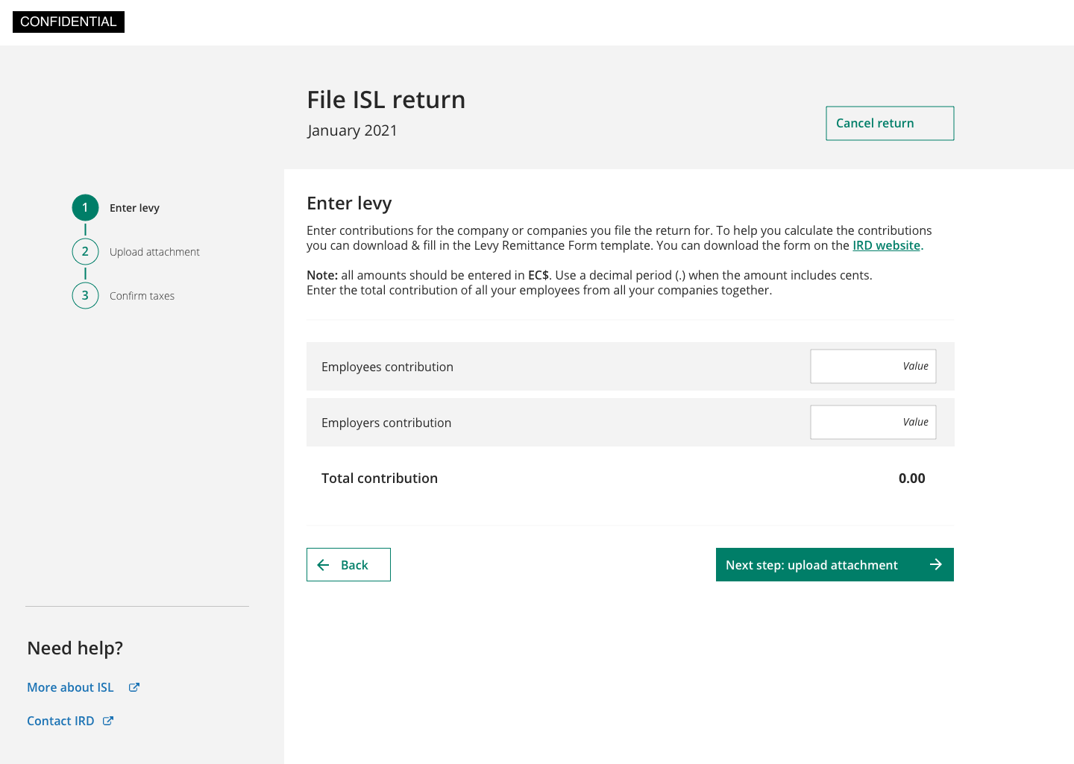This screenshot has width=1074, height=764.
Task: Open the IRD website link
Action: (886, 246)
